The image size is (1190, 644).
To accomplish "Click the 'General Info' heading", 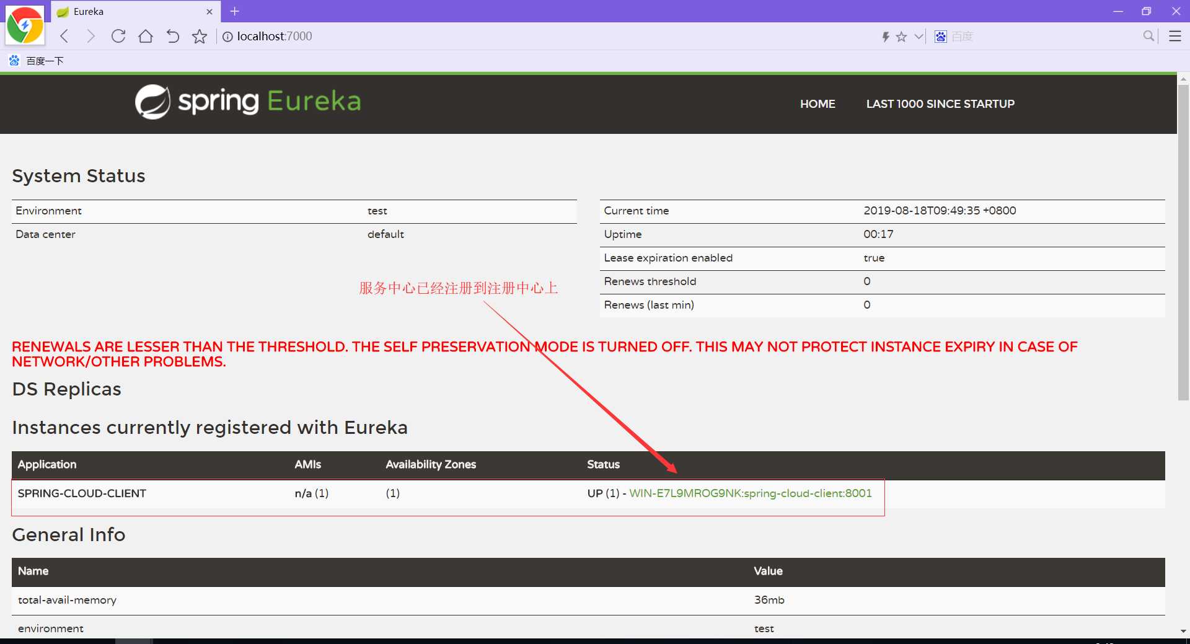I will [69, 535].
